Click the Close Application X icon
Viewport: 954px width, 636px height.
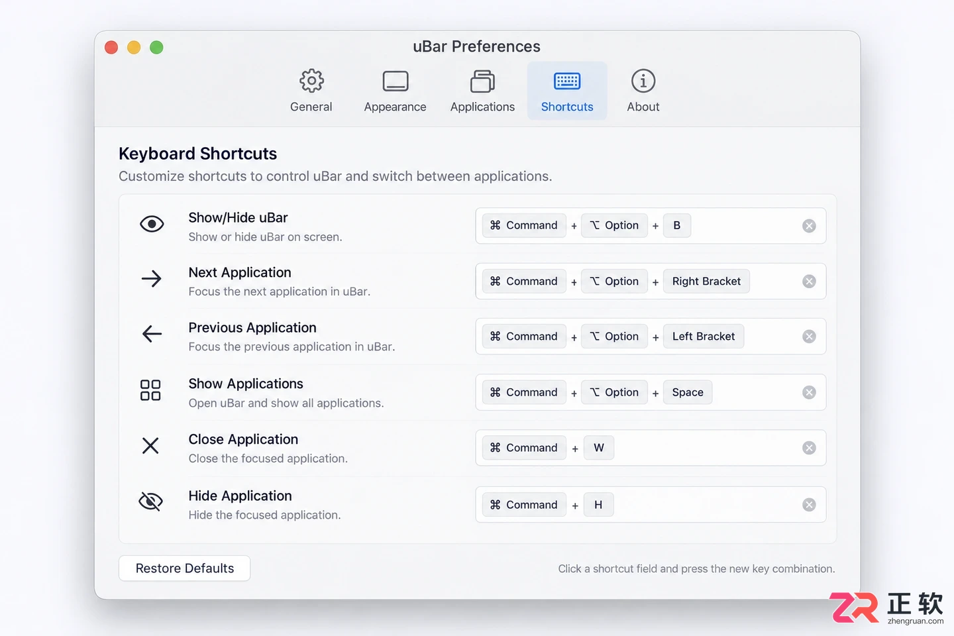pyautogui.click(x=150, y=446)
